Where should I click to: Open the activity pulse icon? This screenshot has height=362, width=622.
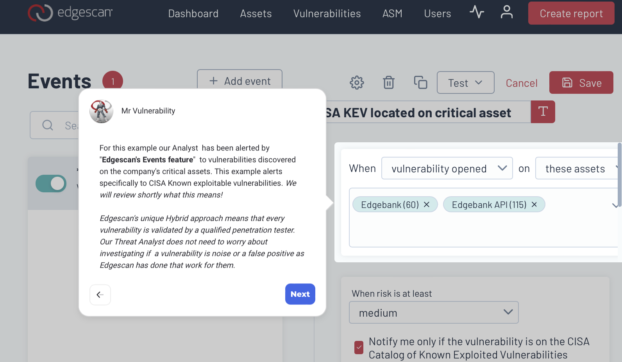[477, 12]
